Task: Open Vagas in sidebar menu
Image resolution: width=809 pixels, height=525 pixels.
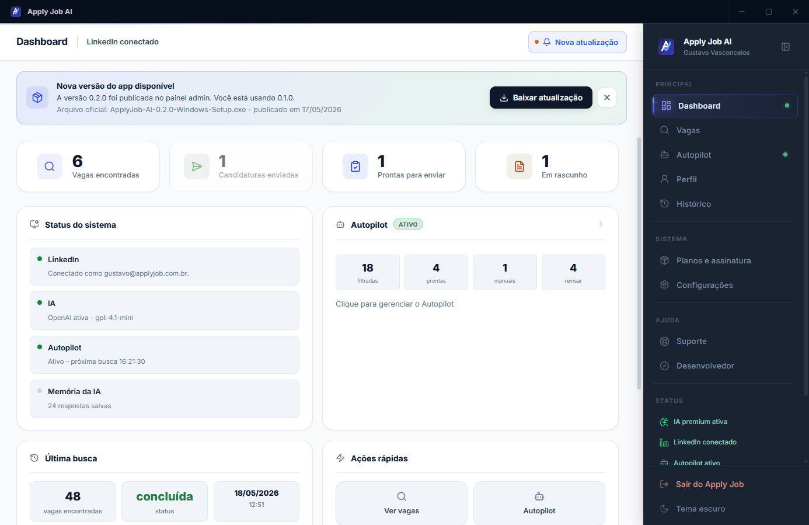Action: pyautogui.click(x=725, y=130)
